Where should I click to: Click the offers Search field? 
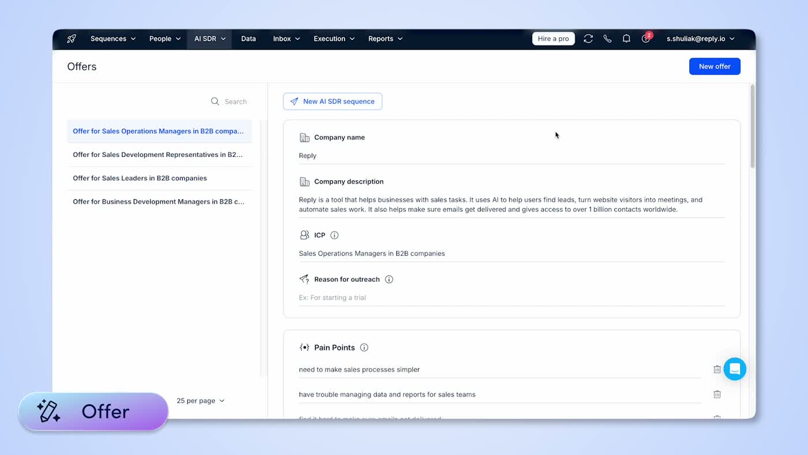tap(235, 102)
